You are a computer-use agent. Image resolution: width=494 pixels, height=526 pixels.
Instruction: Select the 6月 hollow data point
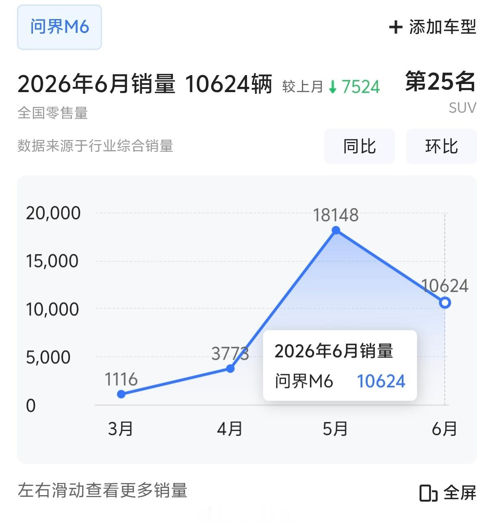(x=445, y=303)
